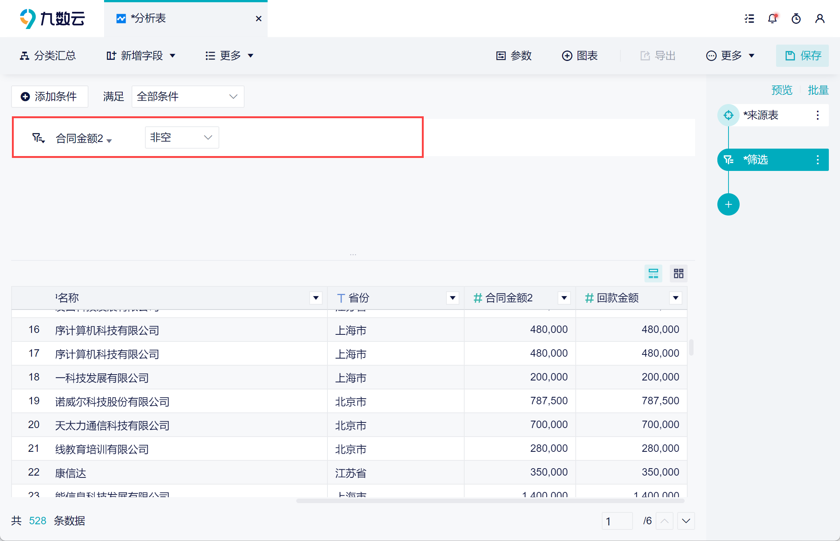
Task: Open 省份 column header dropdown
Action: tap(452, 298)
